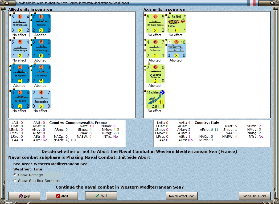Select the BB Dunkerque counter

(x=20, y=48)
